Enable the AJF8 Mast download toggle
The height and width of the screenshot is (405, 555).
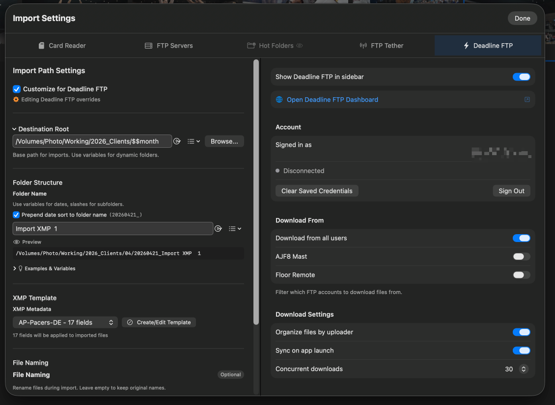click(x=522, y=256)
